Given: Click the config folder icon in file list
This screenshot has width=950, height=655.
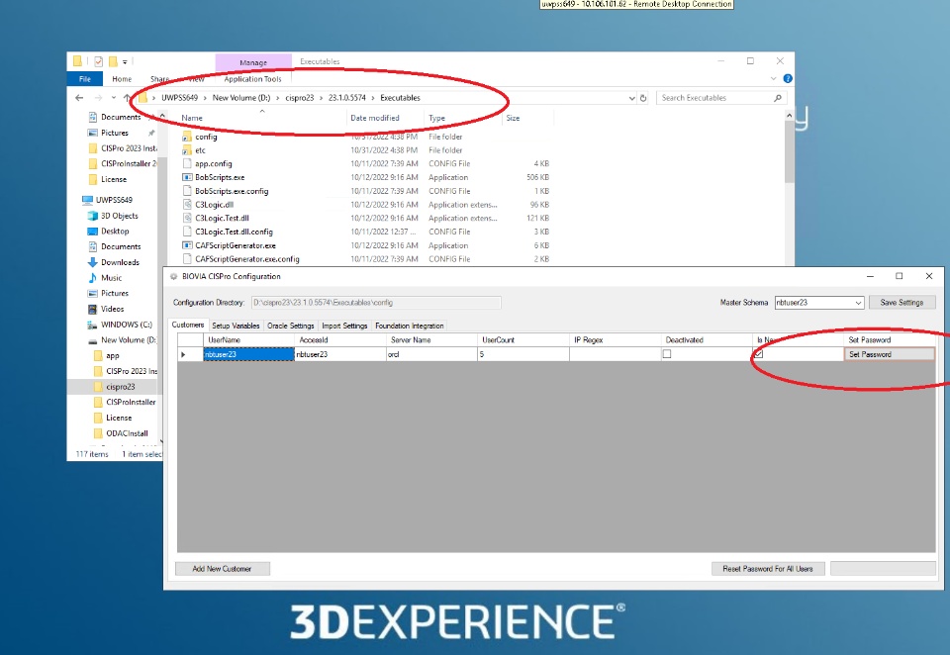Looking at the screenshot, I should click(187, 137).
